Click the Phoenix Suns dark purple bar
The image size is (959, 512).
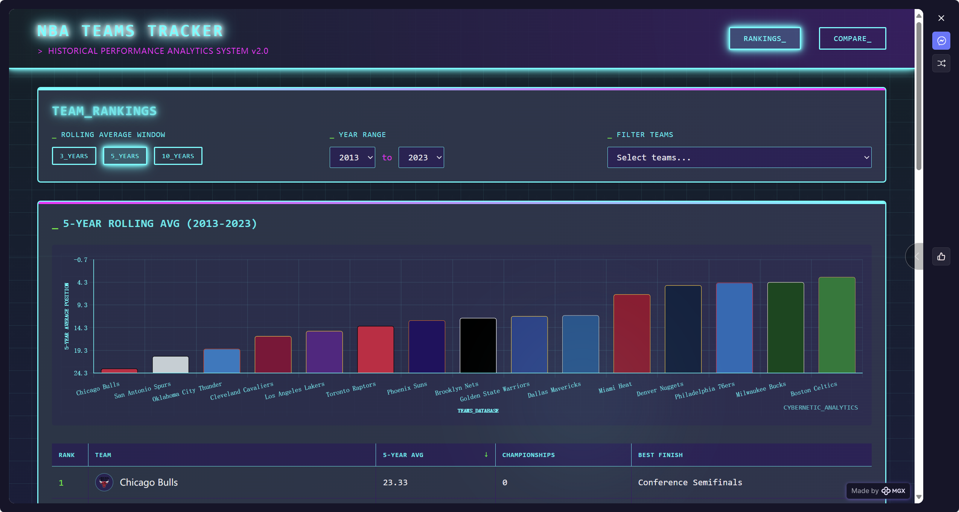[x=427, y=347]
